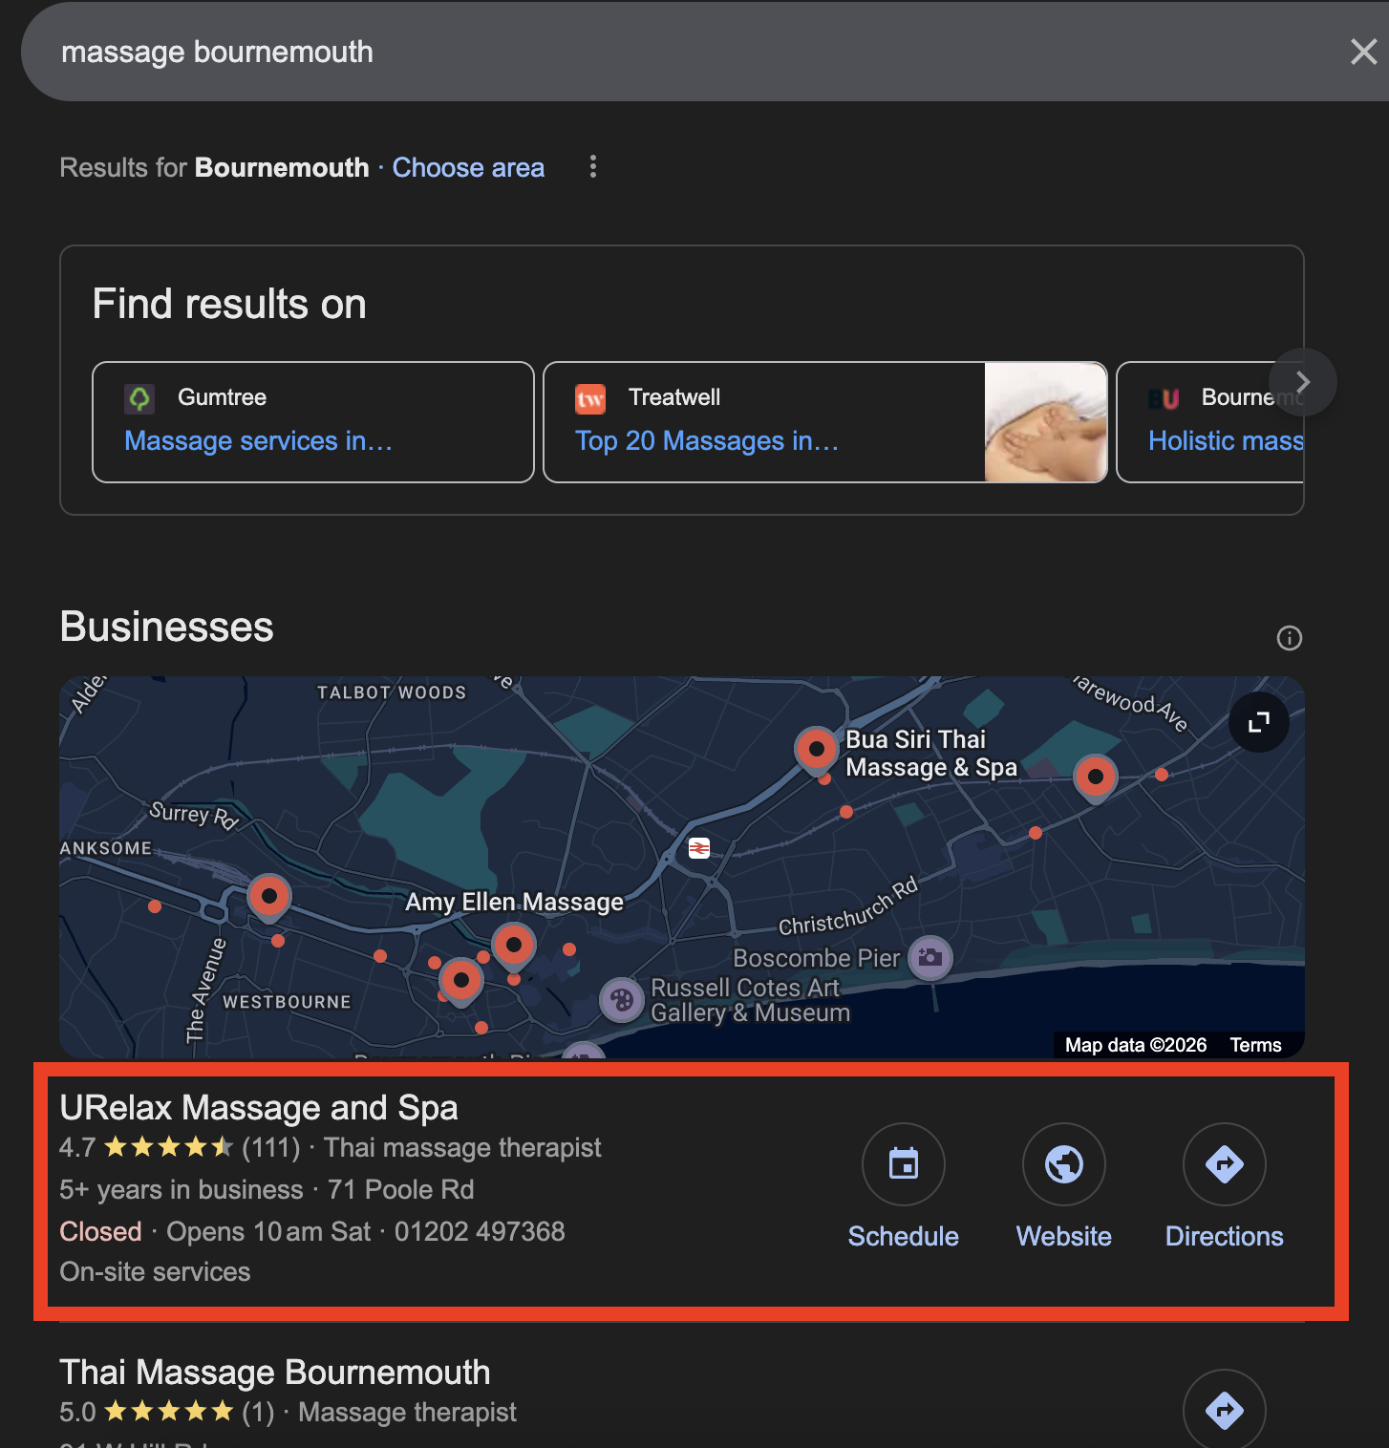Open Treatwell Top 20 Massages link
The width and height of the screenshot is (1389, 1448).
click(707, 440)
